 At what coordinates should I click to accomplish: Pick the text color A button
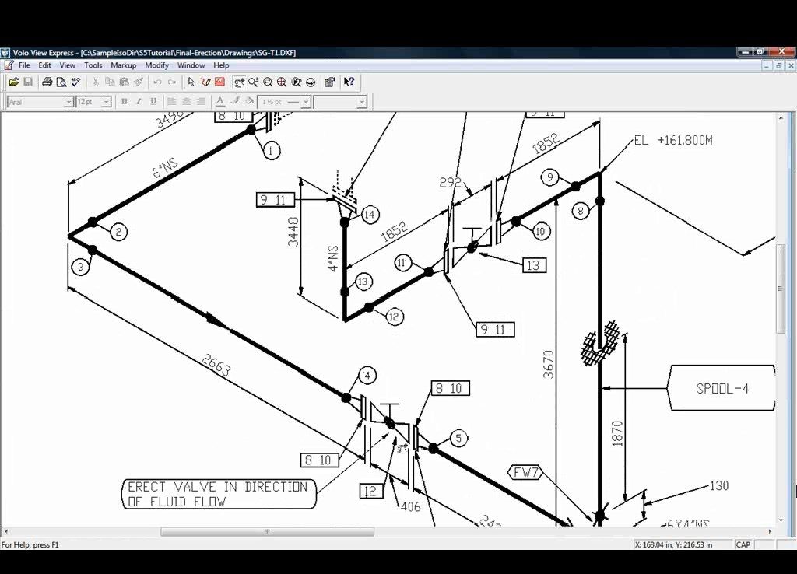tap(220, 102)
